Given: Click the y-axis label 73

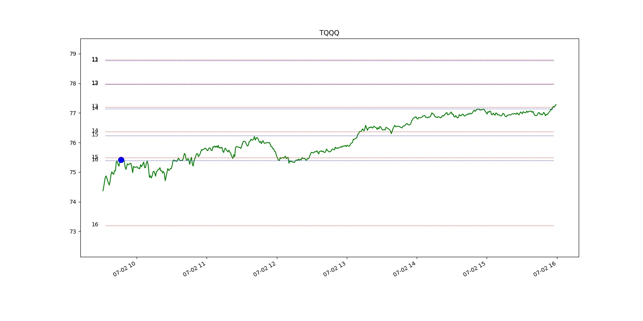Looking at the screenshot, I should 73,232.
